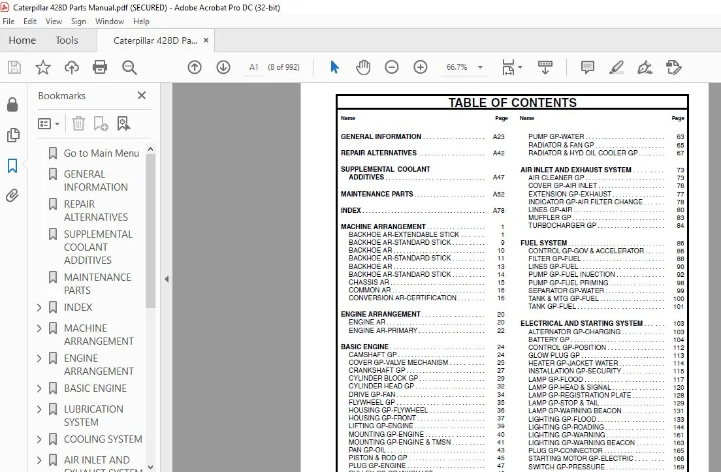Click bookmarks scrollbar up arrow
This screenshot has width=721, height=472.
click(150, 149)
